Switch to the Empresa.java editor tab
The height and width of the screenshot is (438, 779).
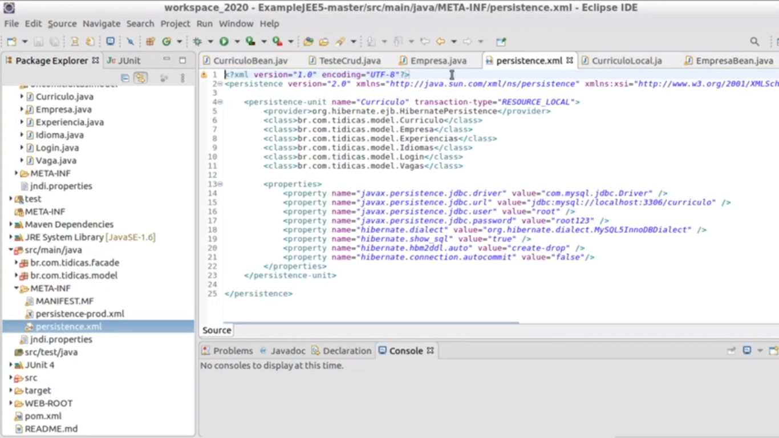[x=433, y=60]
